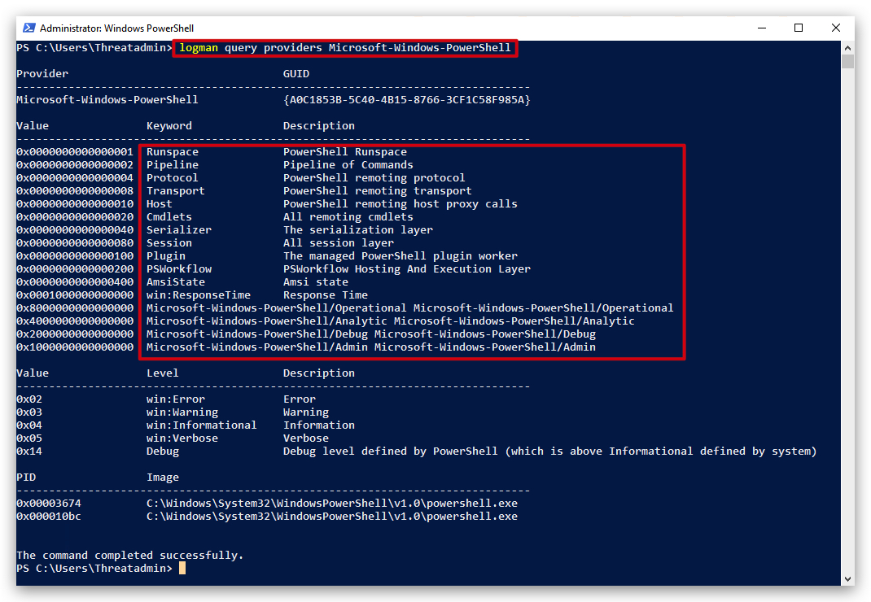Select the 'Protocol' keyword text
The image size is (871, 602).
[x=173, y=177]
